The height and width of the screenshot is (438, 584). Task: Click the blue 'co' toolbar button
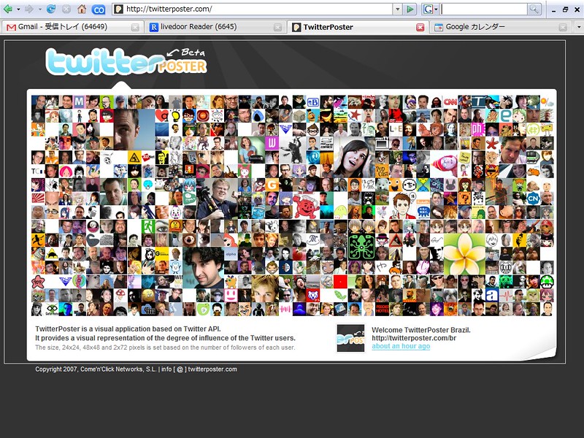pos(99,9)
